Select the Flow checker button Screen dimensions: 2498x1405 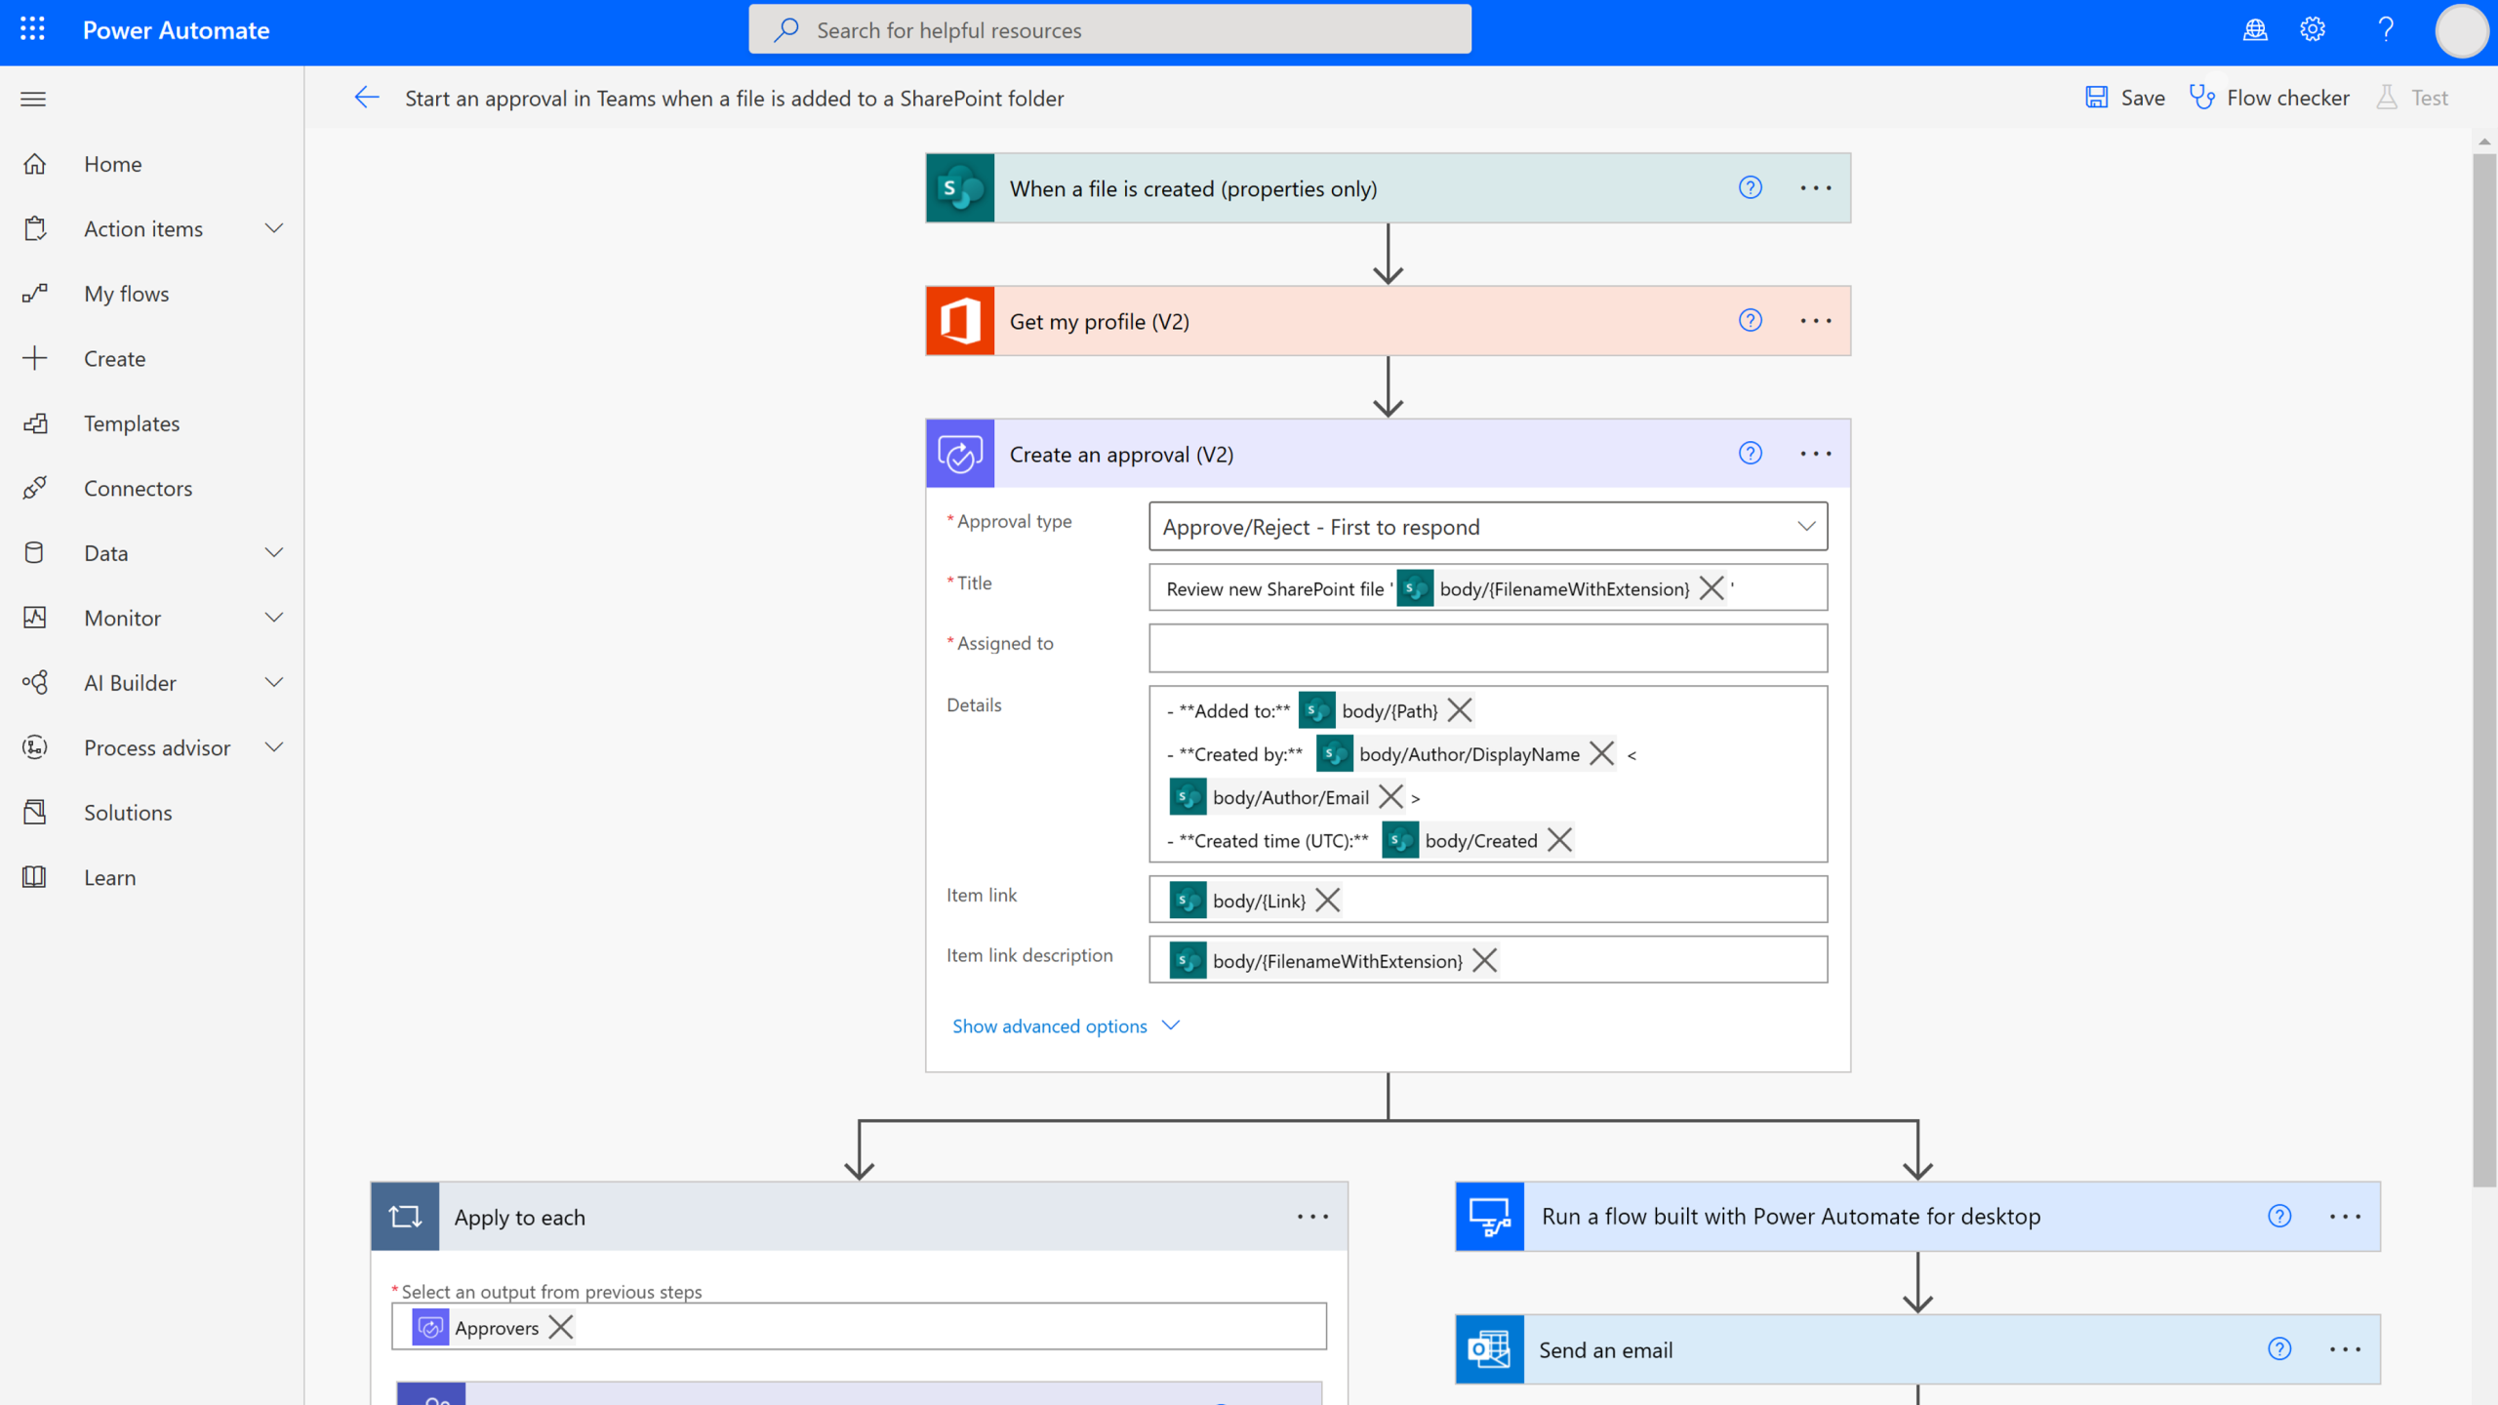tap(2272, 98)
